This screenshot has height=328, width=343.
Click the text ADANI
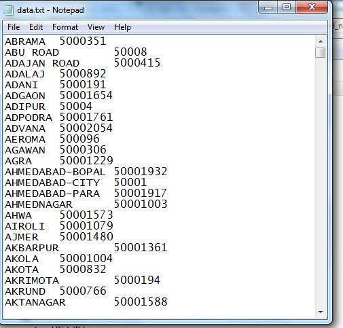(x=22, y=85)
